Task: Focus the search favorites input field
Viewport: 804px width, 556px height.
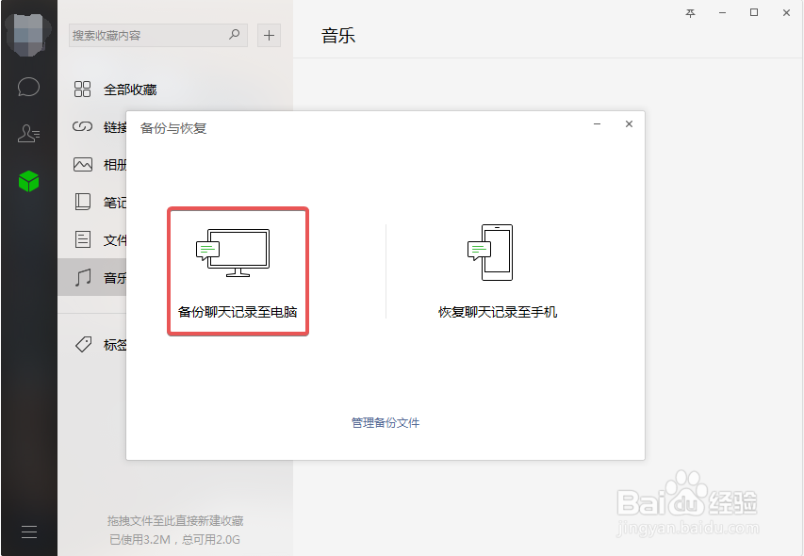Action: point(158,36)
